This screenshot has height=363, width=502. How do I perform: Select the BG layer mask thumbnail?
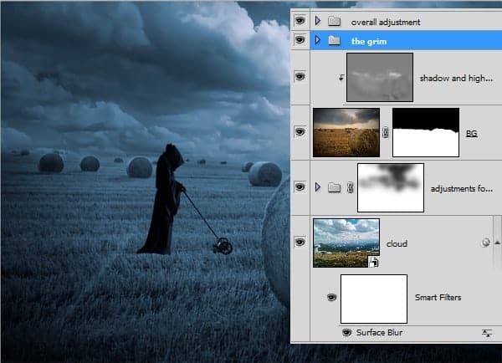(426, 132)
